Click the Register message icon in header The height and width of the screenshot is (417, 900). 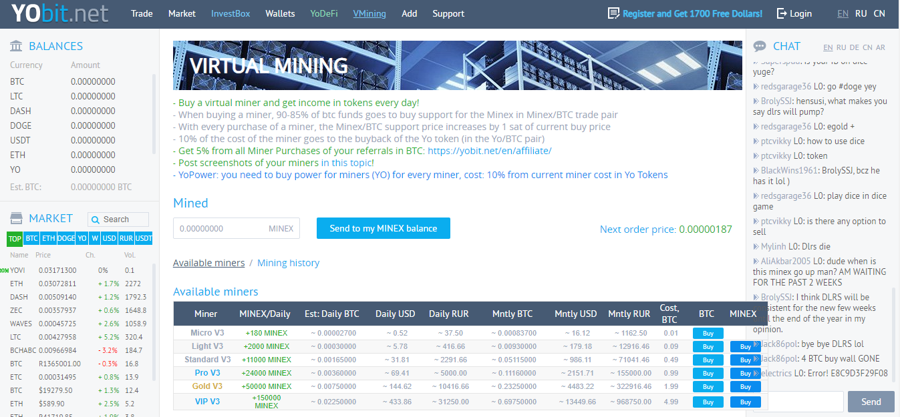coord(613,13)
